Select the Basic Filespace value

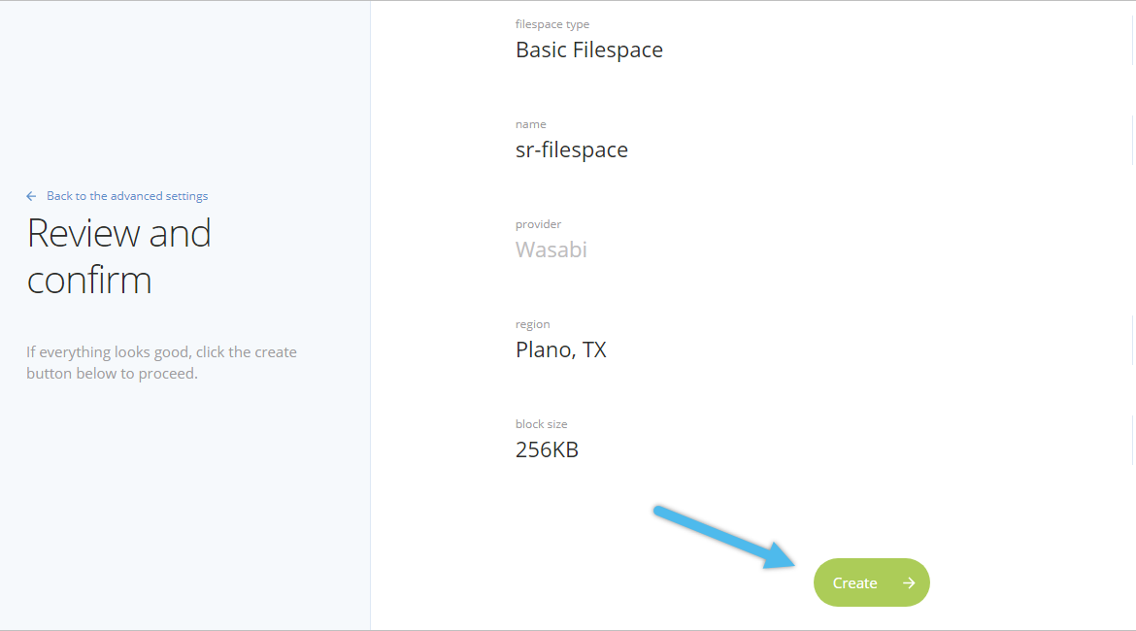coord(589,50)
